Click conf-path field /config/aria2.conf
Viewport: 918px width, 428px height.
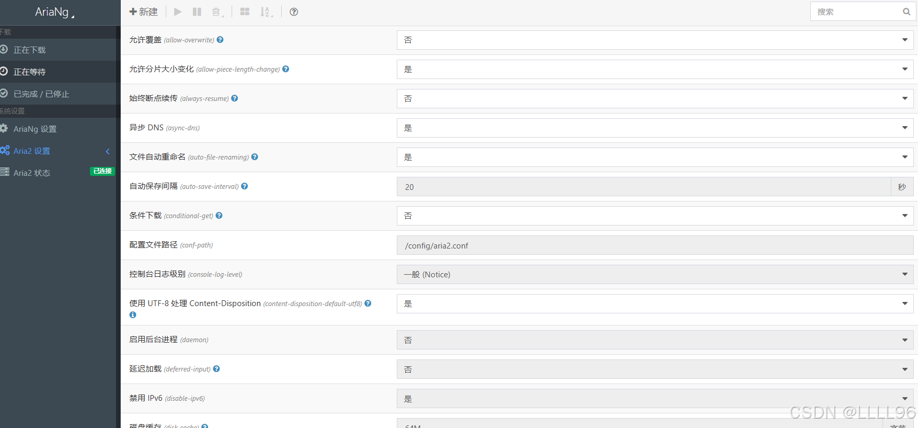(x=655, y=245)
